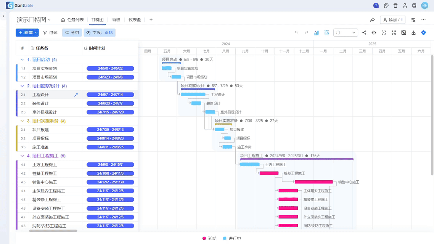Switch to the 仪表盘 tab

pos(135,20)
